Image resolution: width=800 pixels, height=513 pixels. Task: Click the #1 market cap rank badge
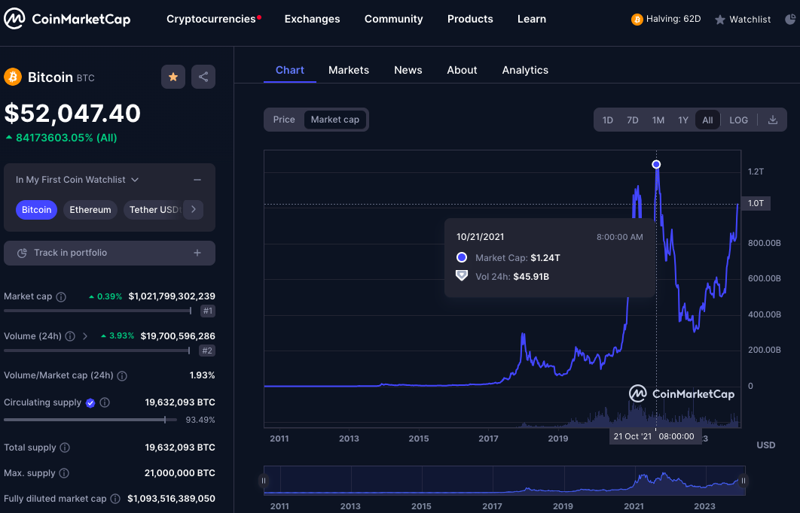(207, 311)
